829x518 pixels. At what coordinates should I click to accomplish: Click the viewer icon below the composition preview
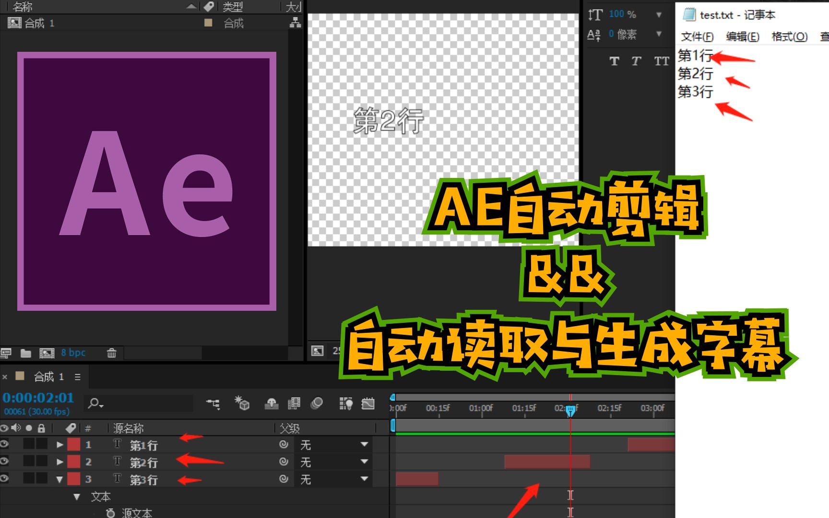(317, 351)
